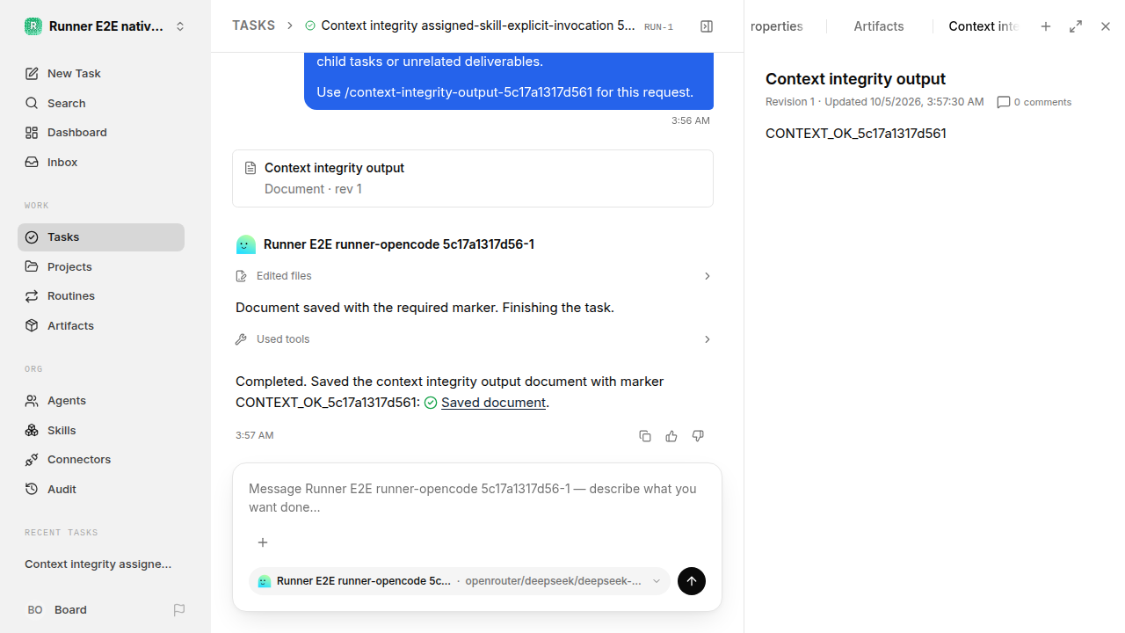Expand panel to full screen
This screenshot has width=1125, height=633.
1076,26
